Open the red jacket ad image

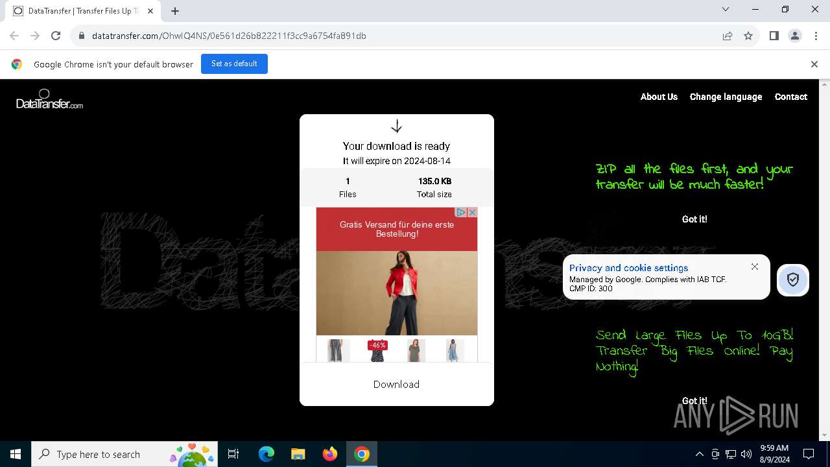[396, 293]
